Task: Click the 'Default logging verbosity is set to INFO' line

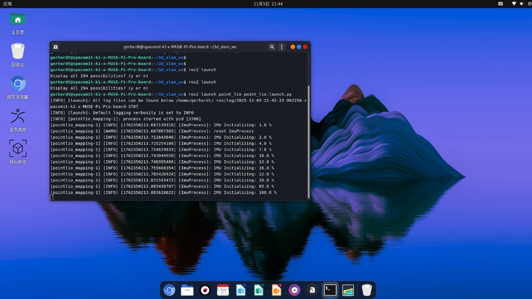Action: click(122, 113)
